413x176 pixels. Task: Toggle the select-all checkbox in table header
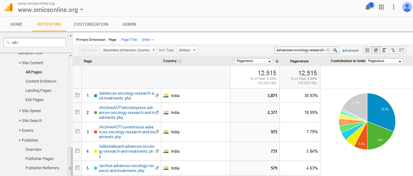(77, 61)
